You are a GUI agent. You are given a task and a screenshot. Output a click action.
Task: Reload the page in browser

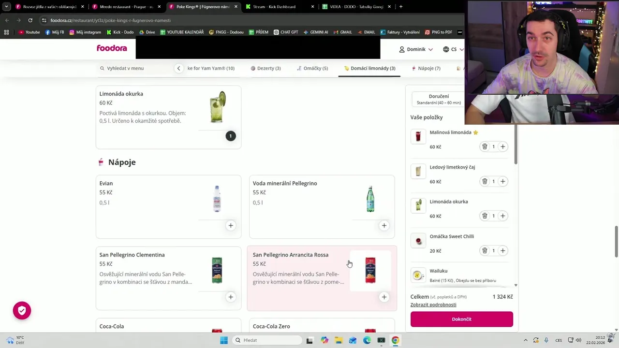(x=30, y=20)
